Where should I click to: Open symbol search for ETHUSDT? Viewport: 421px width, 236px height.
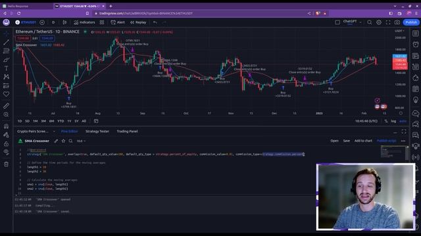click(26, 22)
